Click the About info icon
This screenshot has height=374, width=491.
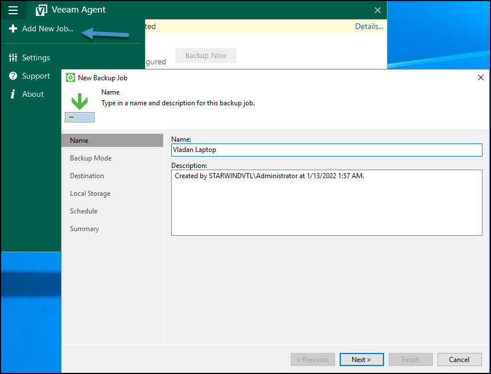coord(13,94)
